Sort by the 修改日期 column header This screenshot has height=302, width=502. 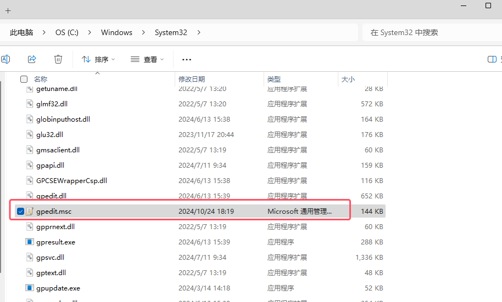click(x=192, y=79)
